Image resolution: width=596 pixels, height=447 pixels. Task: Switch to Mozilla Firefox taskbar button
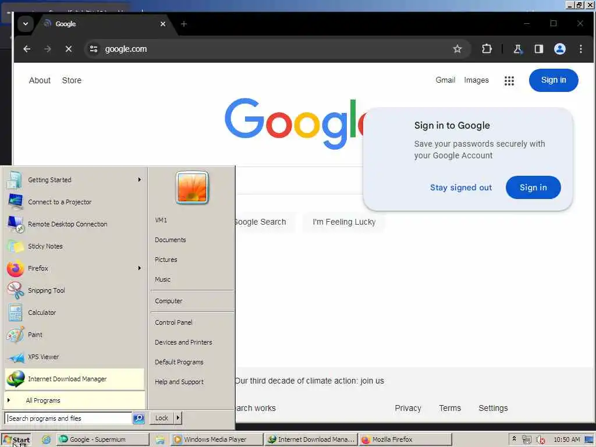click(x=405, y=439)
